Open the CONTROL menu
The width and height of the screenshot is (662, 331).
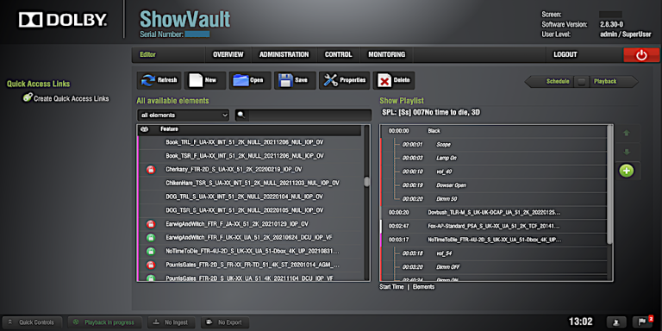(x=338, y=54)
